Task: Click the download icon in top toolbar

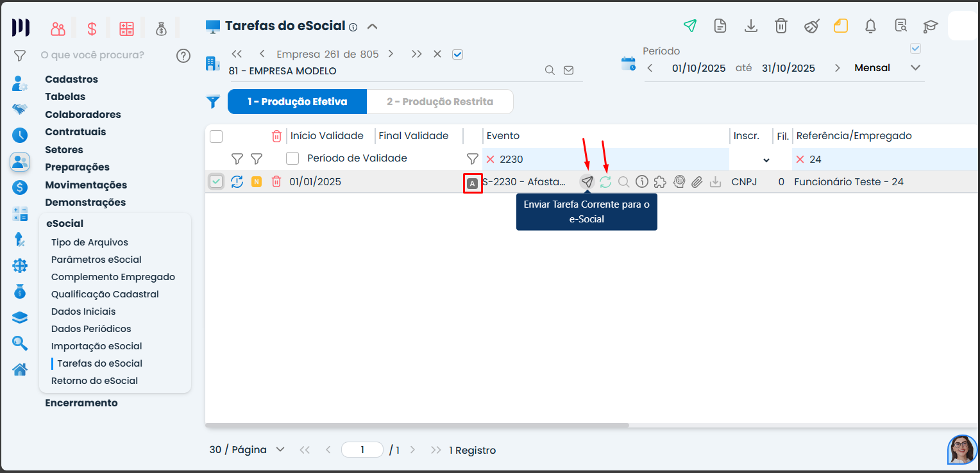Action: (x=750, y=26)
